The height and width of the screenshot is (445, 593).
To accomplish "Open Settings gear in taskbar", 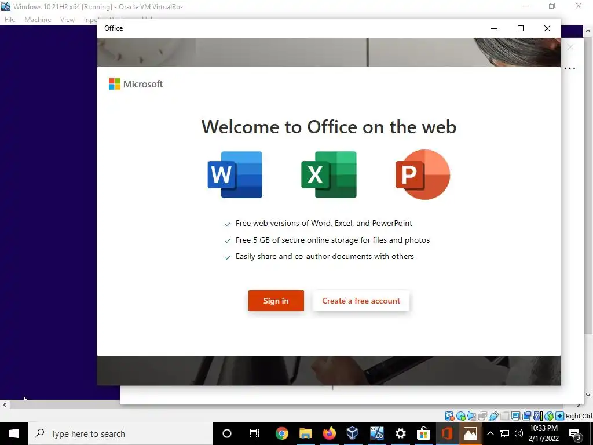I will coord(400,433).
